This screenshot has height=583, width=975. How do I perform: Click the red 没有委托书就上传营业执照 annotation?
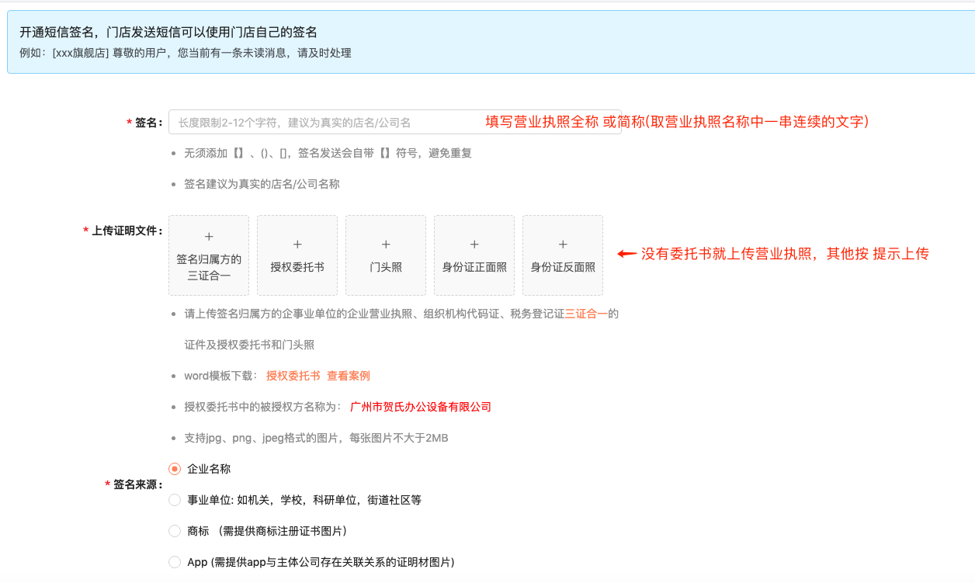(784, 254)
